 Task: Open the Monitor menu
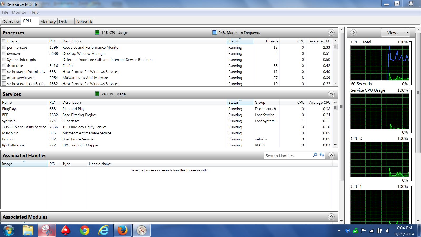19,12
